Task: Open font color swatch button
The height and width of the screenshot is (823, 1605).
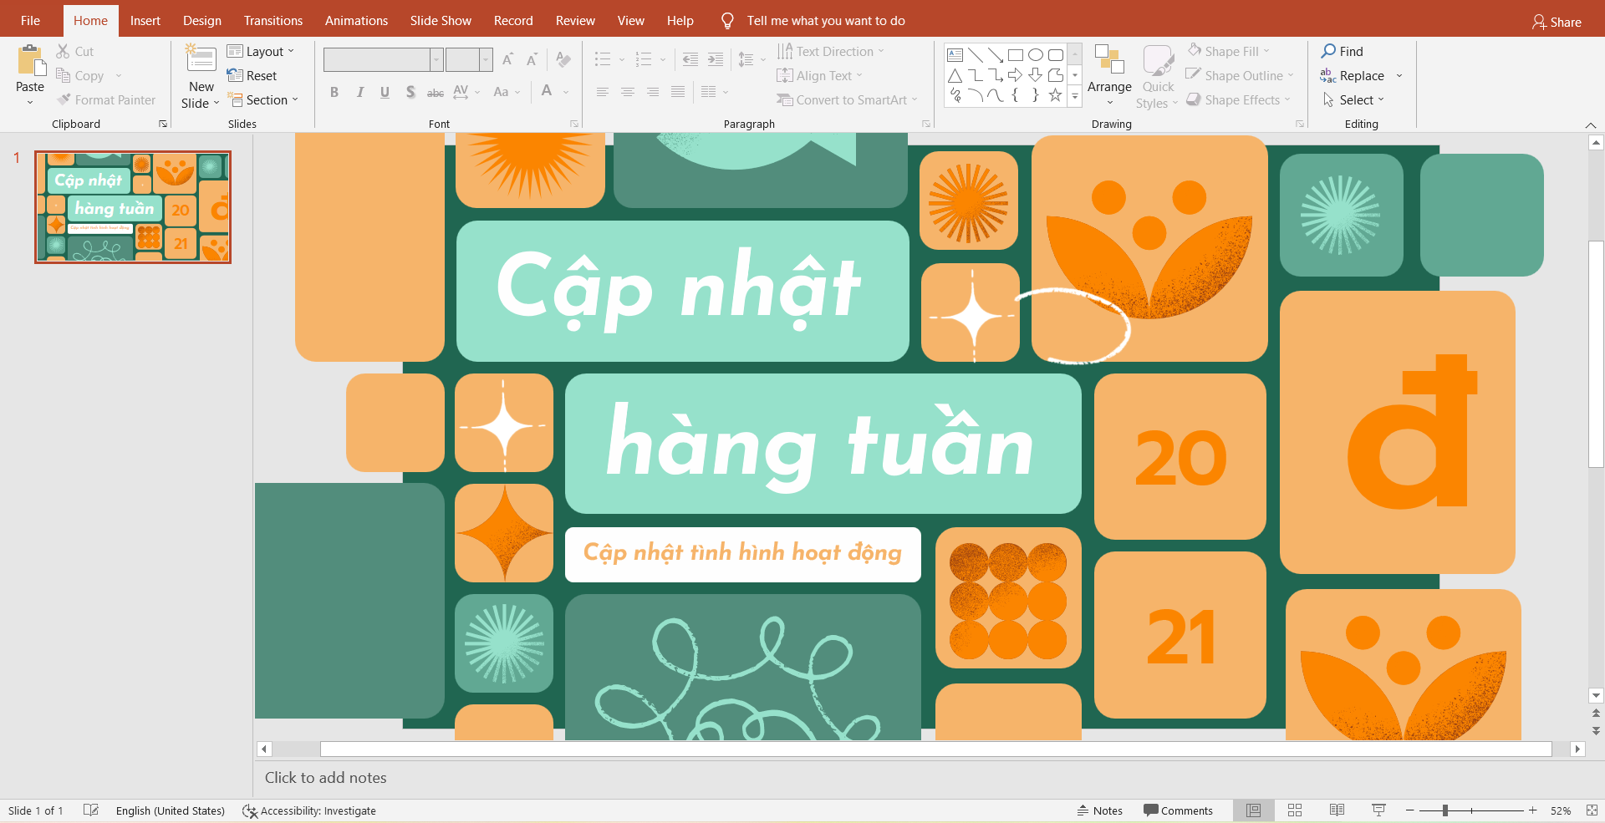Action: point(547,91)
